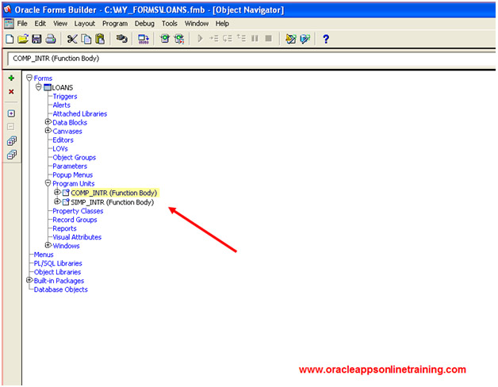Click the New form toolbar icon
498x387 pixels.
point(10,38)
